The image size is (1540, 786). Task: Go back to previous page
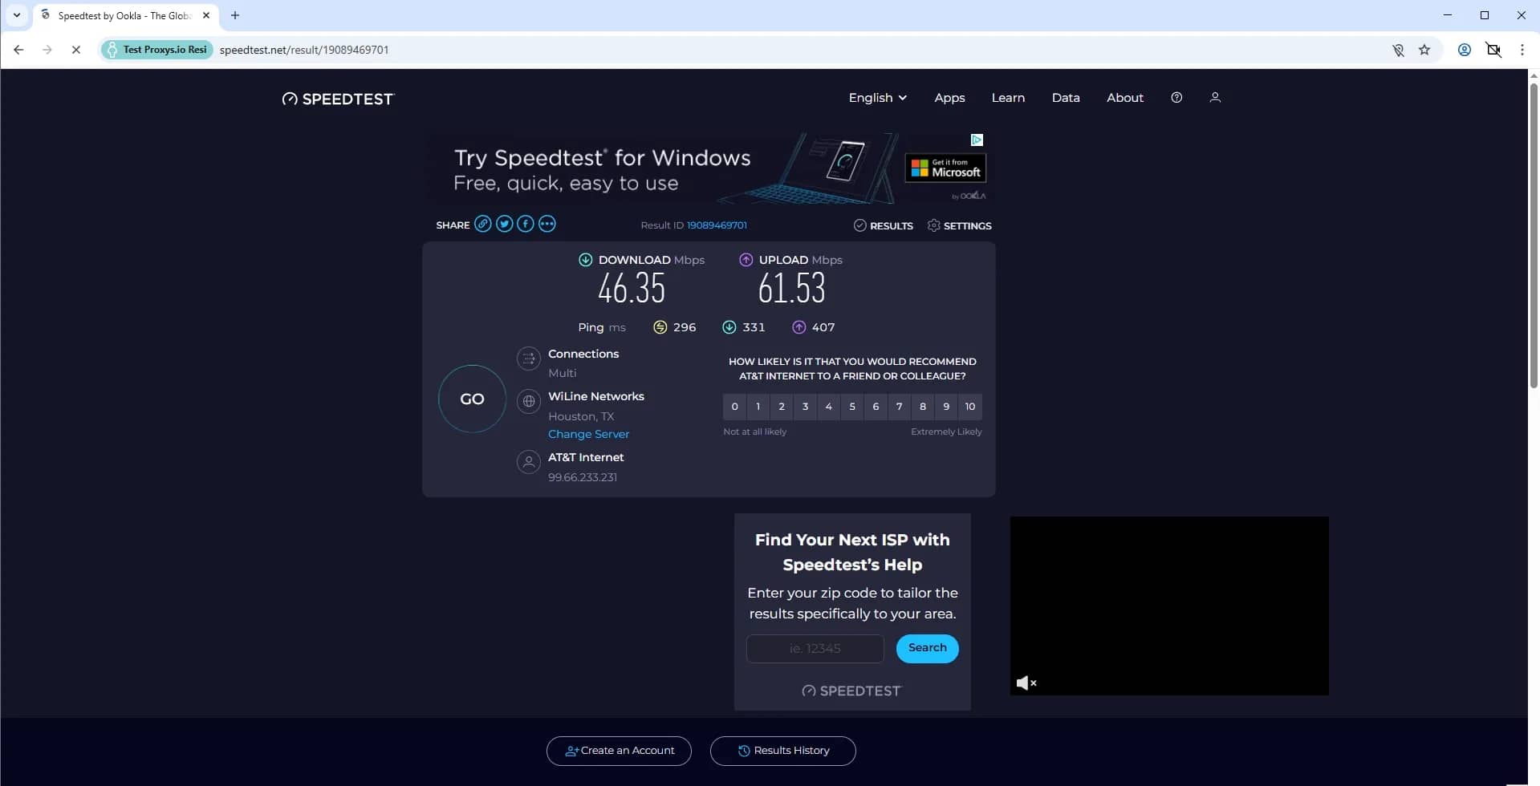[x=18, y=50]
